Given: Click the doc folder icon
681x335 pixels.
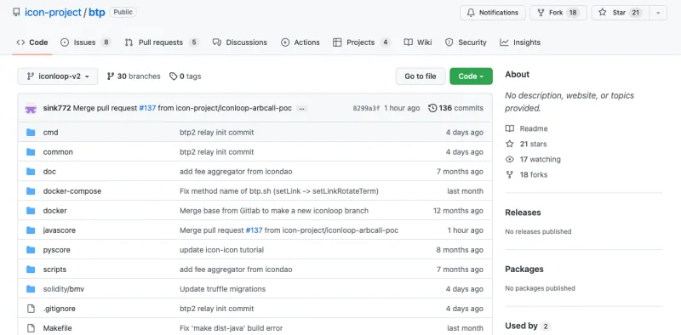Looking at the screenshot, I should coord(31,172).
